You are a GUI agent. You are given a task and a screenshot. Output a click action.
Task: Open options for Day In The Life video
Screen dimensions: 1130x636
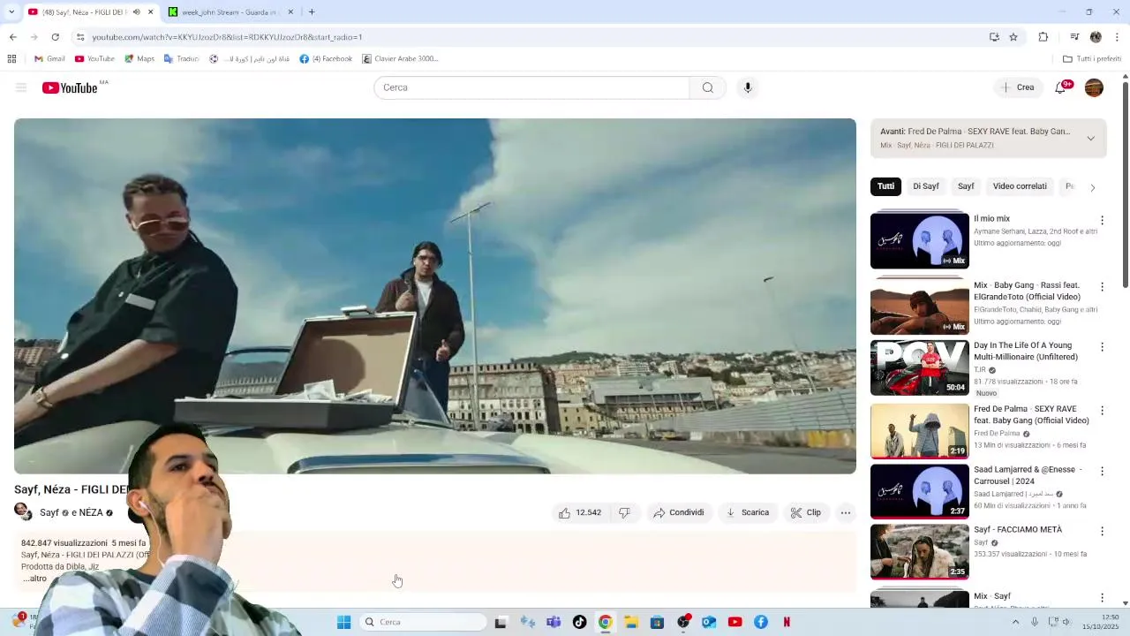1102,347
